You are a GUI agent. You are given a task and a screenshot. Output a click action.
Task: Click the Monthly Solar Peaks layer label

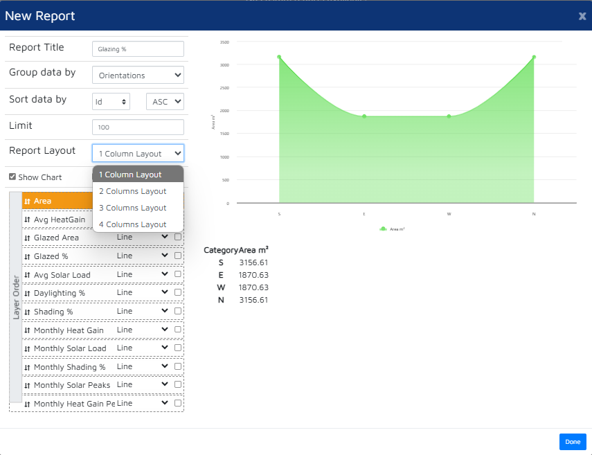coord(72,385)
